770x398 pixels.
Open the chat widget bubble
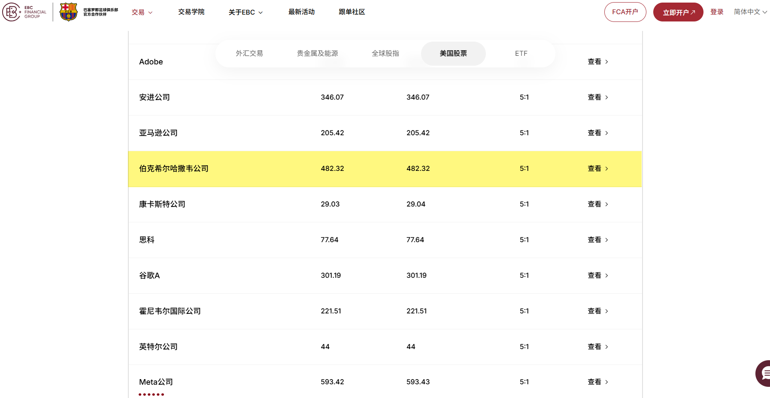coord(764,373)
